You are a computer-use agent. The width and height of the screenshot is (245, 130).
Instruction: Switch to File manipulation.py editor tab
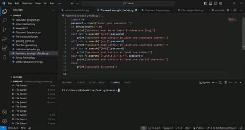pos(192,10)
